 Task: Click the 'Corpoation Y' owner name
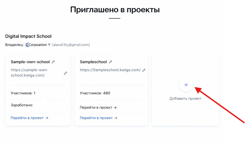tap(39, 45)
